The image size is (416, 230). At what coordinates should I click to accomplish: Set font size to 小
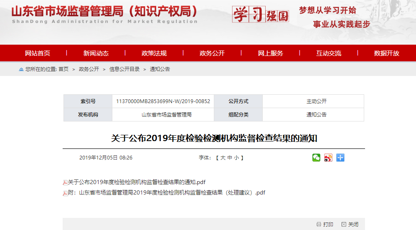coord(236,158)
